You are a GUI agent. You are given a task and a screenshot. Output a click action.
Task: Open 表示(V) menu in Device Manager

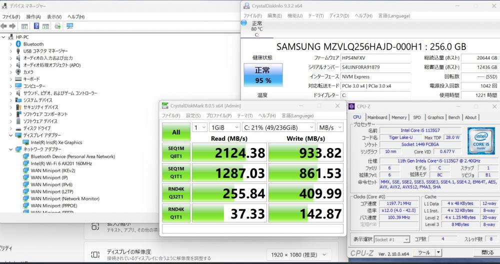click(54, 16)
